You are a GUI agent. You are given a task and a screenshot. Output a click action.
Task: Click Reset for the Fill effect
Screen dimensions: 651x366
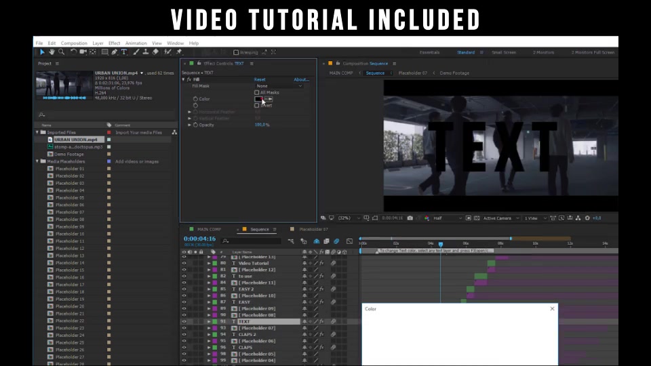click(x=260, y=79)
